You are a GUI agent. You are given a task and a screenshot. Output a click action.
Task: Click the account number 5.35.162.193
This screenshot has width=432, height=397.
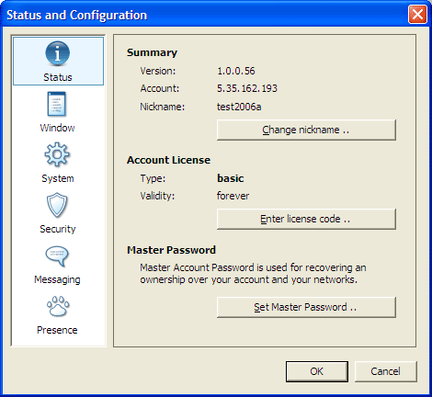[x=247, y=88]
